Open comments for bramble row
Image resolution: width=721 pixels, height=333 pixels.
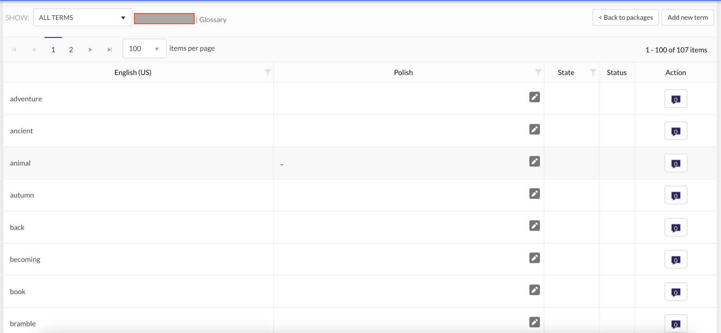pyautogui.click(x=675, y=324)
